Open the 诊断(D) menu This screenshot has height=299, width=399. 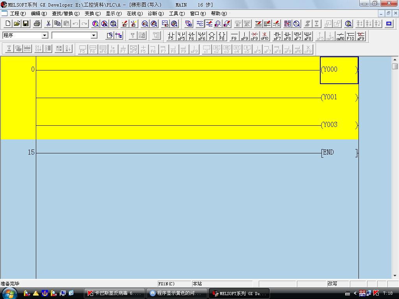(x=155, y=14)
